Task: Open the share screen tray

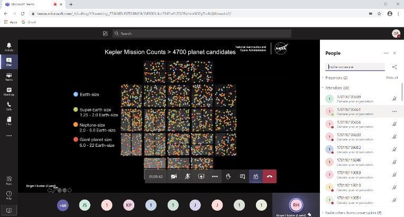Action: tap(201, 176)
